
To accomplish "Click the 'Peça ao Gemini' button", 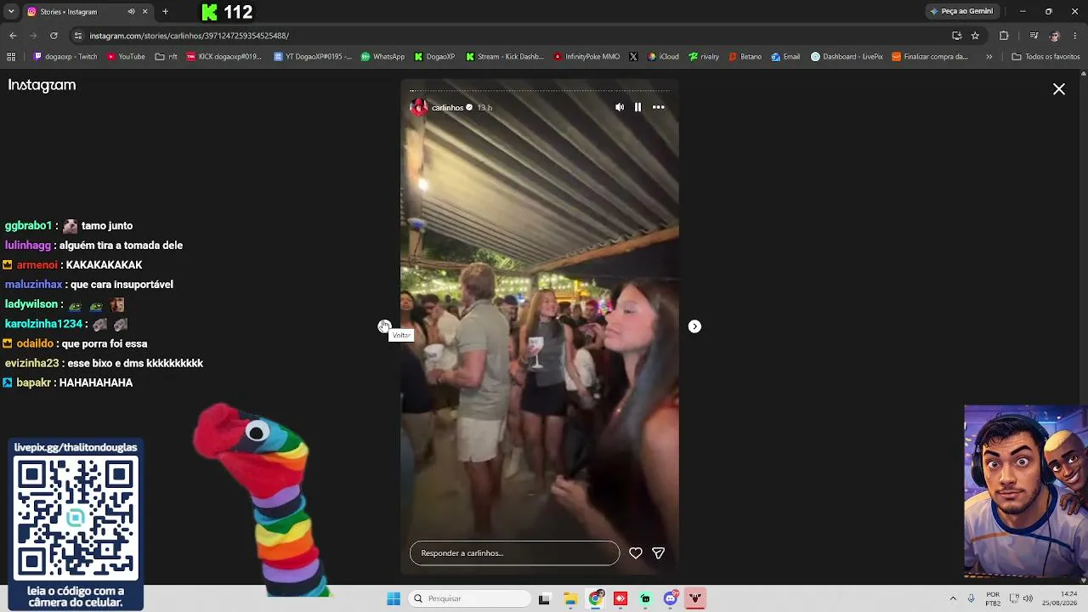I will click(961, 11).
